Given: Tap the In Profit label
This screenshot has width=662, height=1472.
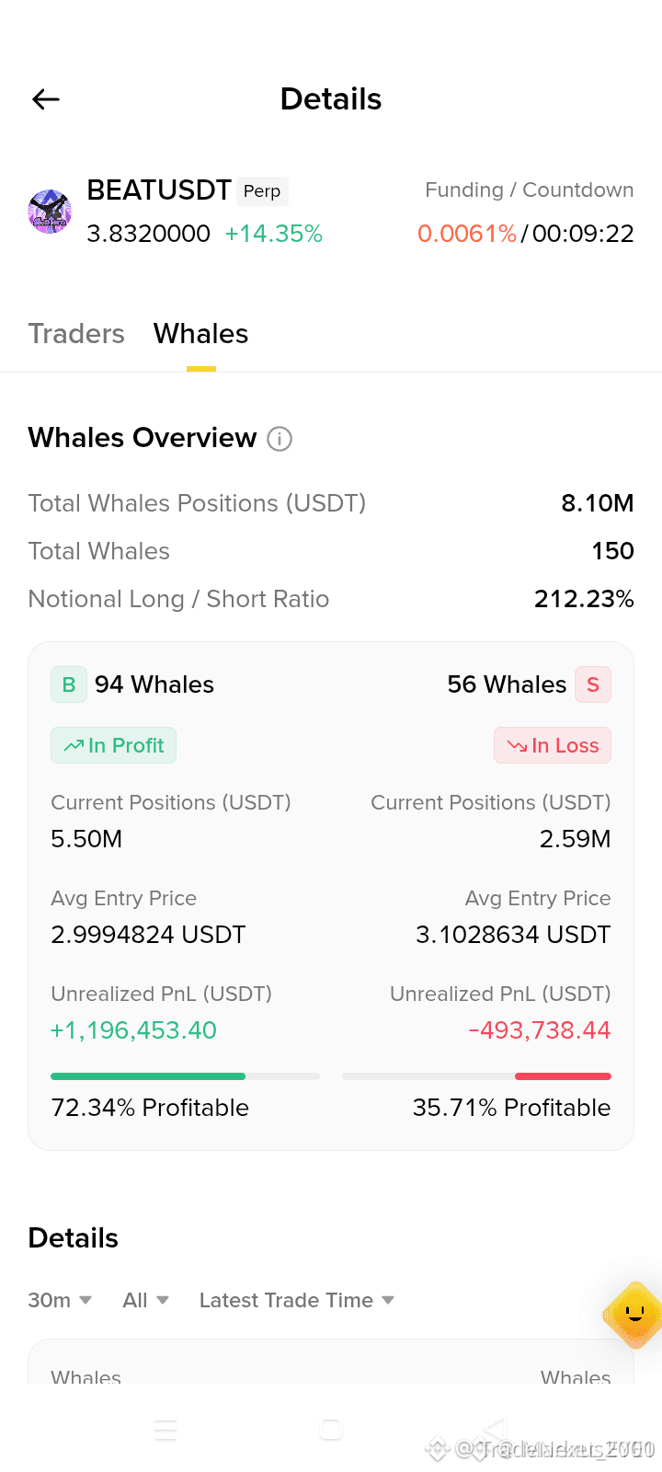Looking at the screenshot, I should tap(113, 745).
